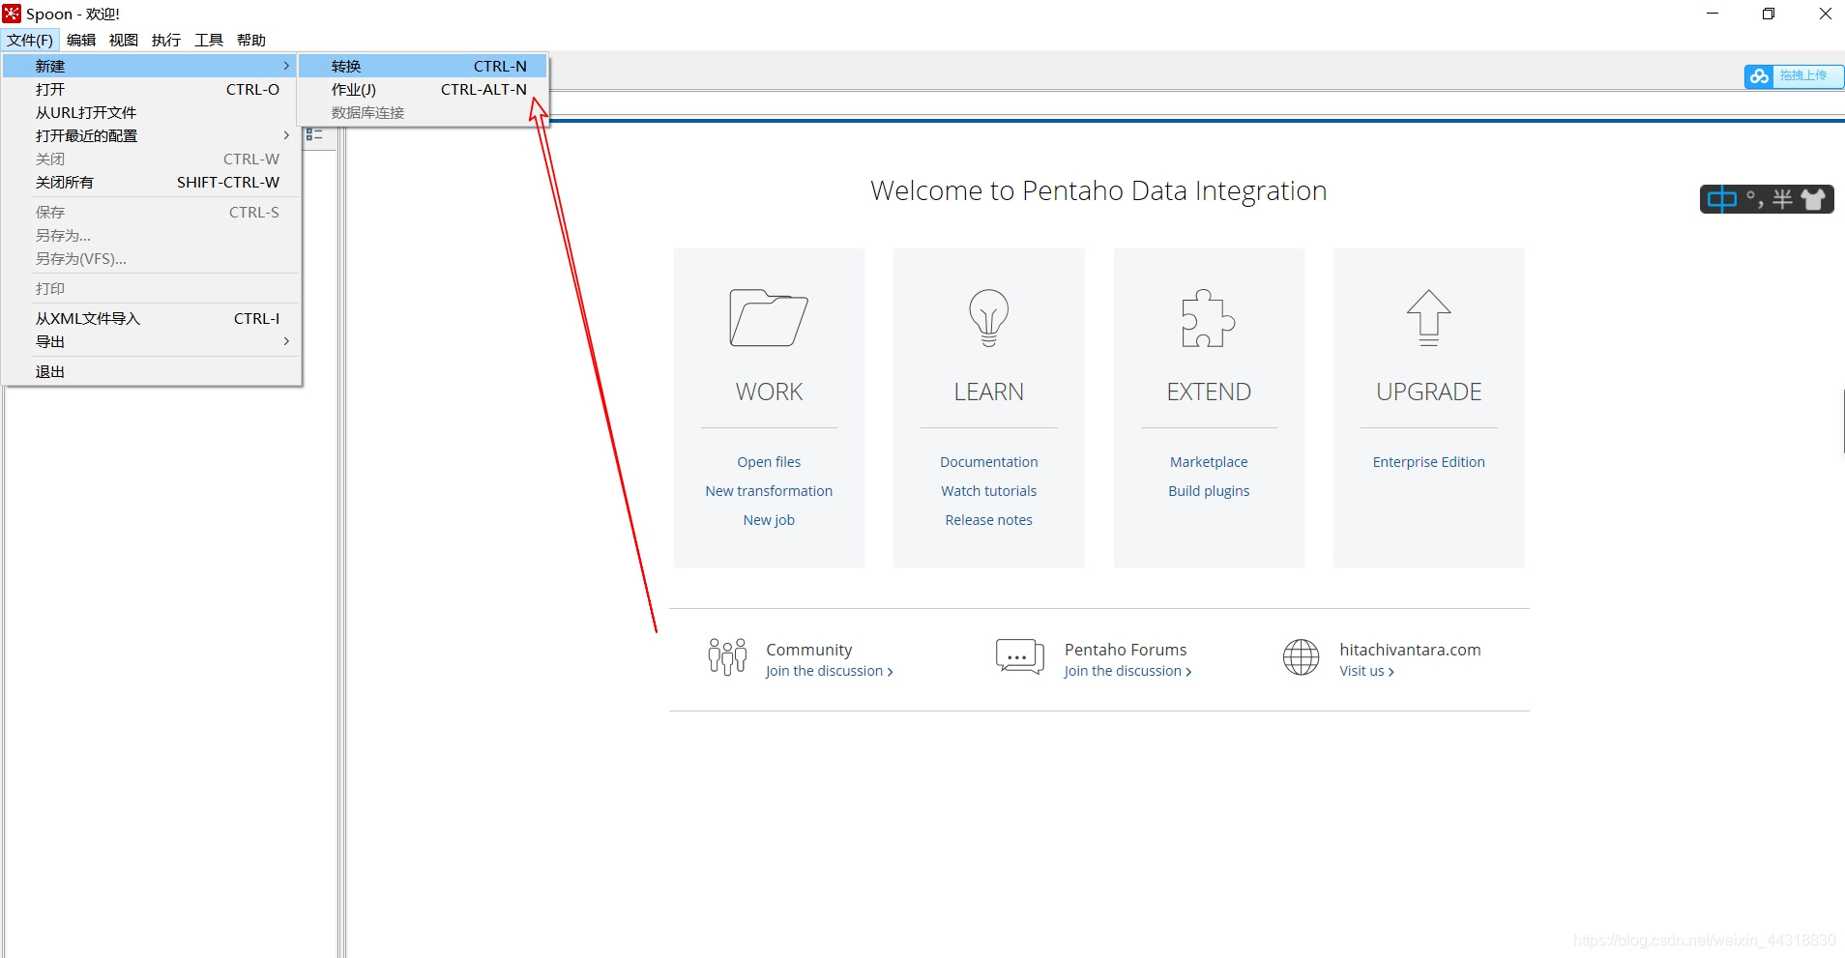Select 关闭所有 menu entry

[x=152, y=182]
